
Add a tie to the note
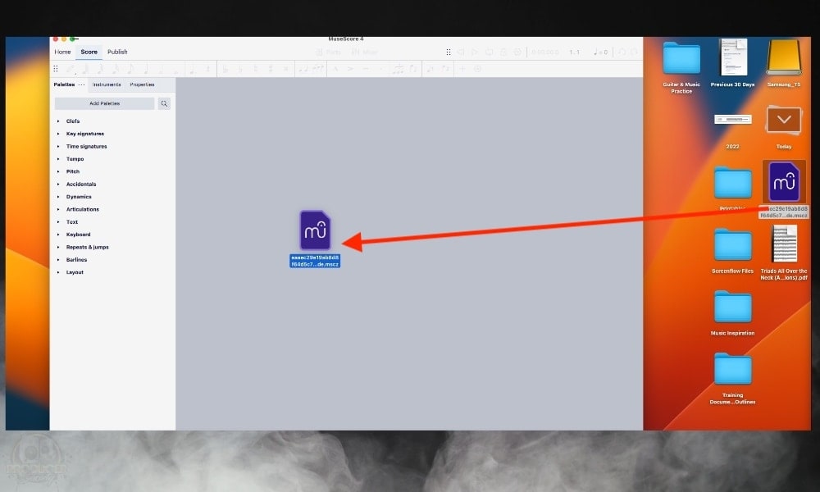point(303,69)
